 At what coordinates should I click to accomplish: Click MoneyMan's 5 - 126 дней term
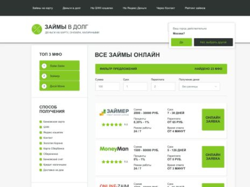(177, 150)
